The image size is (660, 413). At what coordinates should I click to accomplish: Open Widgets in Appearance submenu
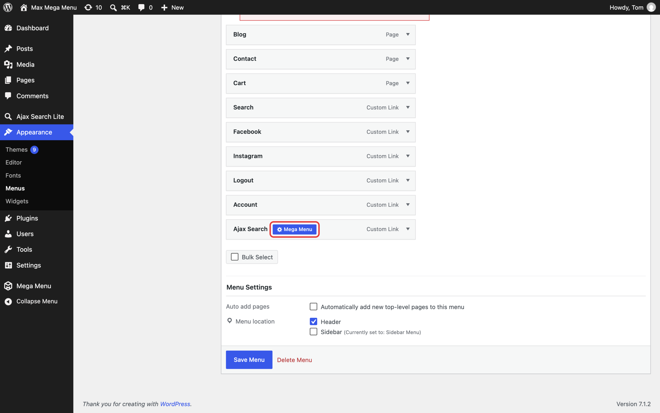17,201
